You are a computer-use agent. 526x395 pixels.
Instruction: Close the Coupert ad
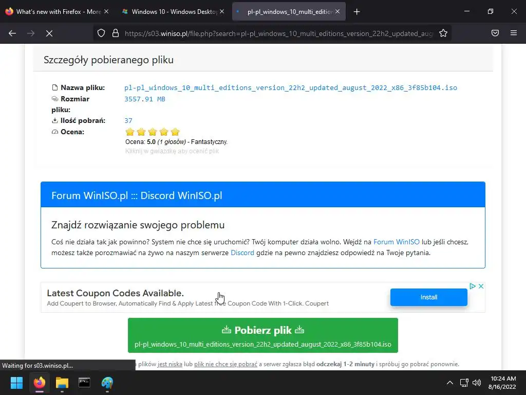481,286
